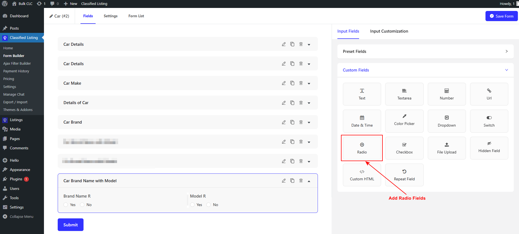
Task: Duplicate Car Brand Name with Model section
Action: [x=292, y=181]
